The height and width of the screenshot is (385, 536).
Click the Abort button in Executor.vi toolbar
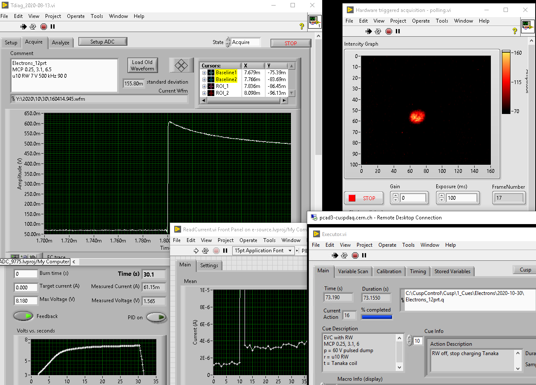(355, 255)
